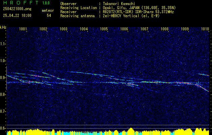The width and height of the screenshot is (212, 135).
Task: Click the HROFFT title text
Action: tap(21, 3)
